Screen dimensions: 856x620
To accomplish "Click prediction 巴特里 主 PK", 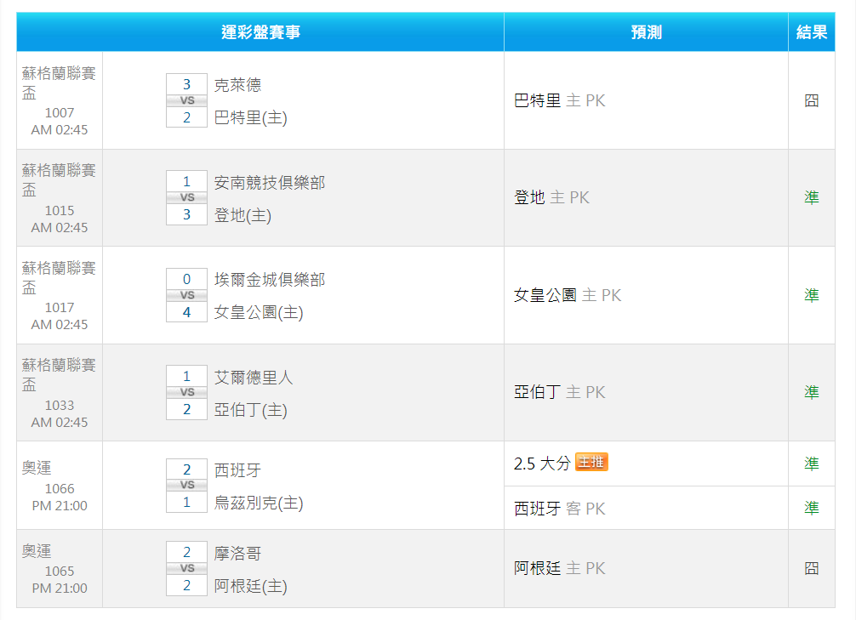I will tap(560, 100).
